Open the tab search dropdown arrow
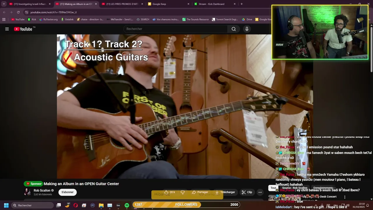Image resolution: width=373 pixels, height=210 pixels. click(x=3, y=4)
